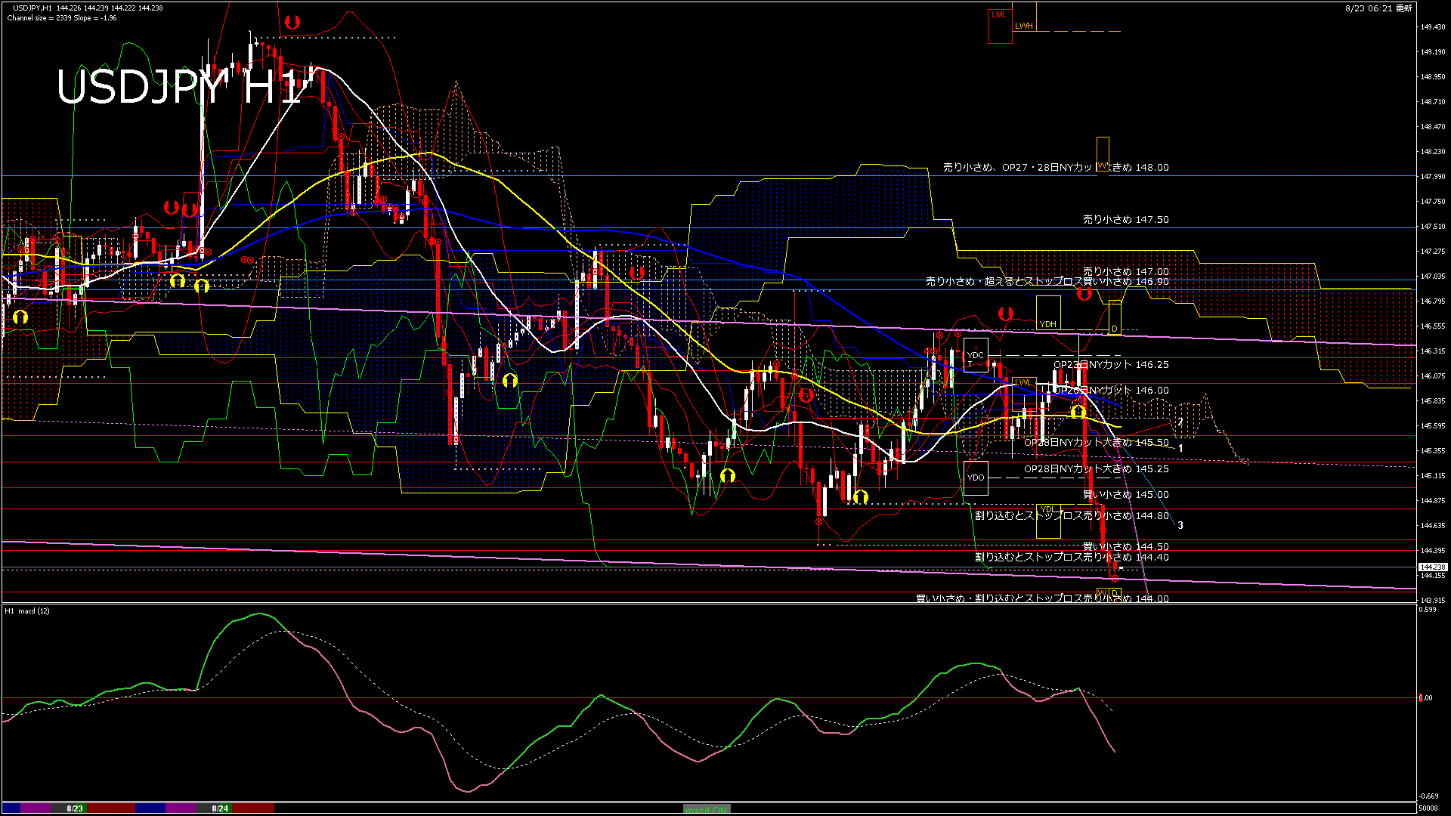Click the 149.430 price on the scale
Viewport: 1451px width, 816px height.
tap(1432, 27)
